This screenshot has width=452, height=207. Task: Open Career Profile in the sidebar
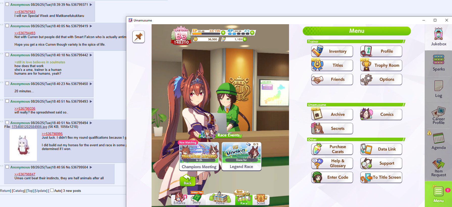pos(439,116)
